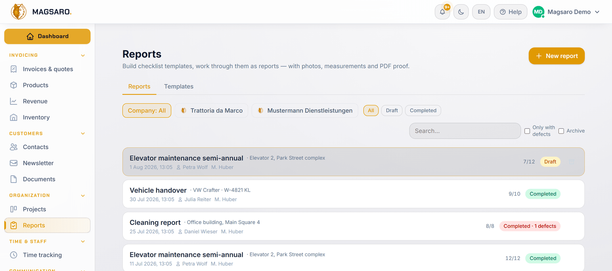Click the Revenue chart icon
This screenshot has width=612, height=271.
pyautogui.click(x=14, y=101)
